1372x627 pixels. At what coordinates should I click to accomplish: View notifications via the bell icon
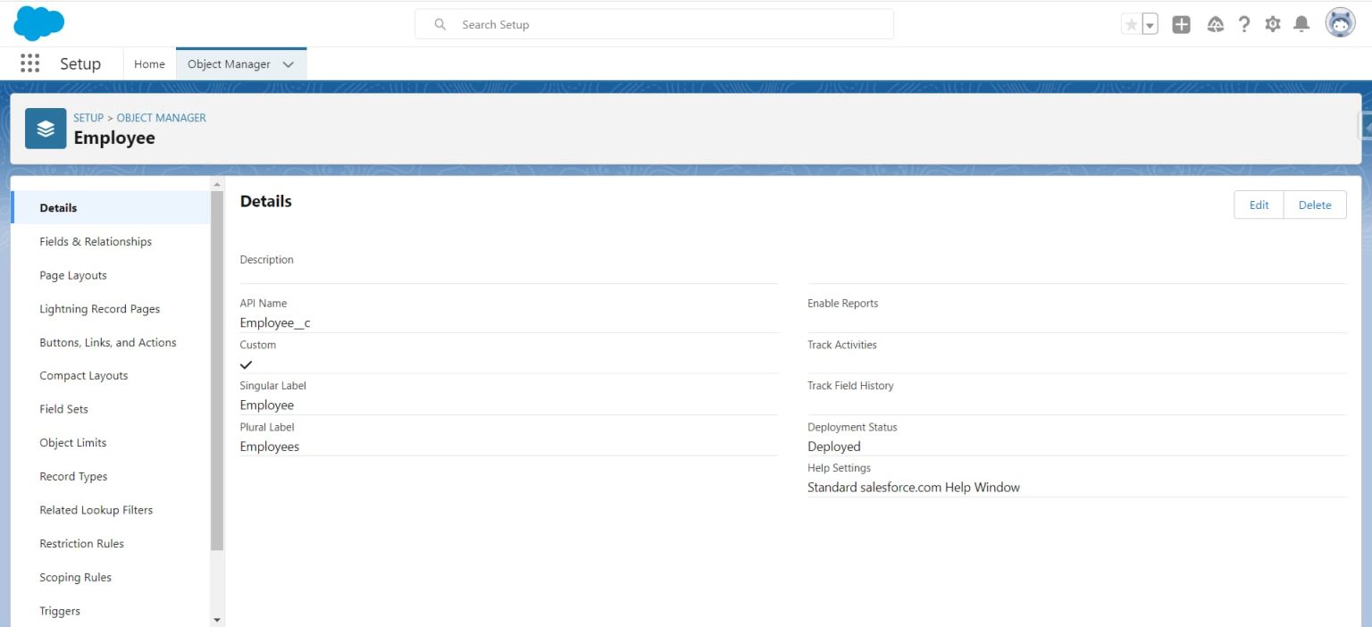pos(1301,24)
